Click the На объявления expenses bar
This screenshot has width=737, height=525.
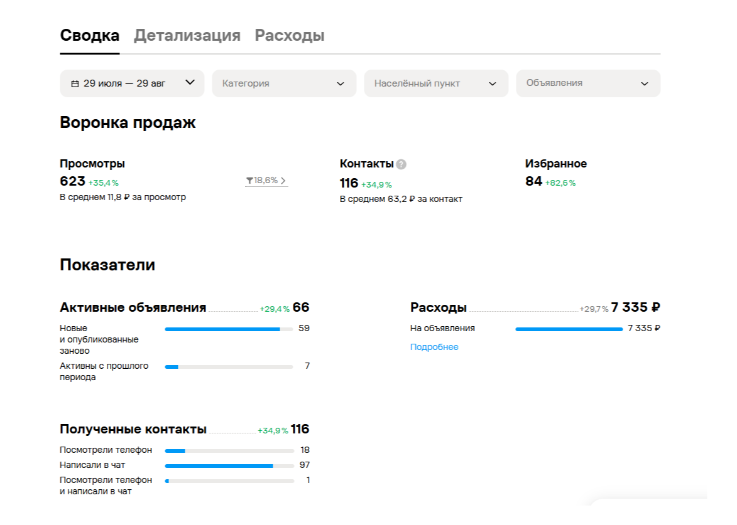569,329
